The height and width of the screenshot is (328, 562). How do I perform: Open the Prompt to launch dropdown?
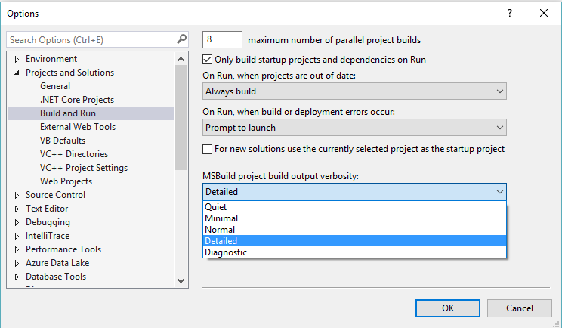354,128
